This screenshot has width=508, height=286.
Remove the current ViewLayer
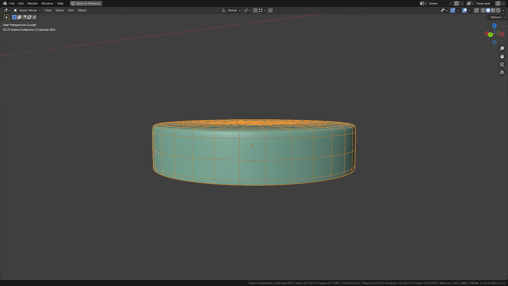coord(503,3)
